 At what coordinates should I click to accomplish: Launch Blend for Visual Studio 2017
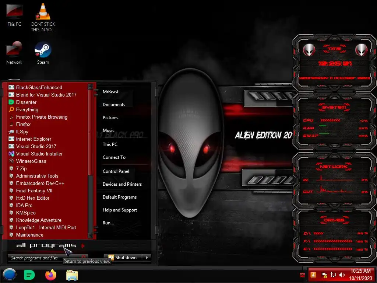click(x=46, y=95)
